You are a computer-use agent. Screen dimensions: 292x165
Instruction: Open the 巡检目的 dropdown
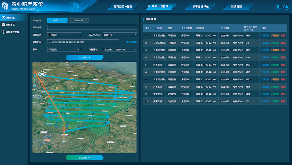point(64,35)
